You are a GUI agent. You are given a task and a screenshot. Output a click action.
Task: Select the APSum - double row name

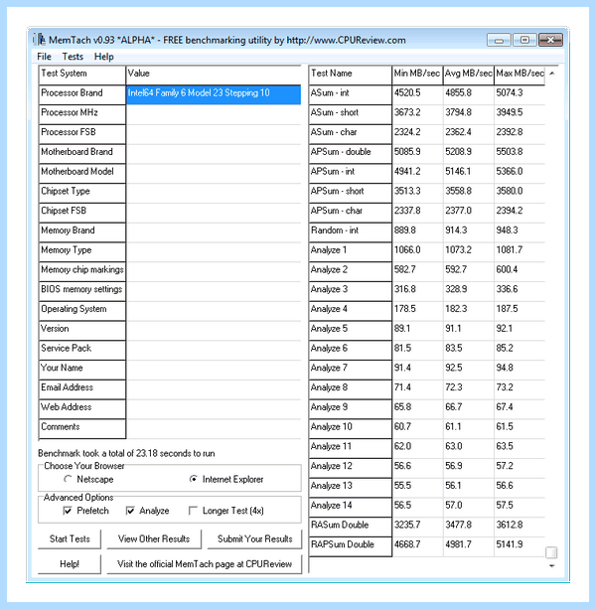[x=351, y=154]
